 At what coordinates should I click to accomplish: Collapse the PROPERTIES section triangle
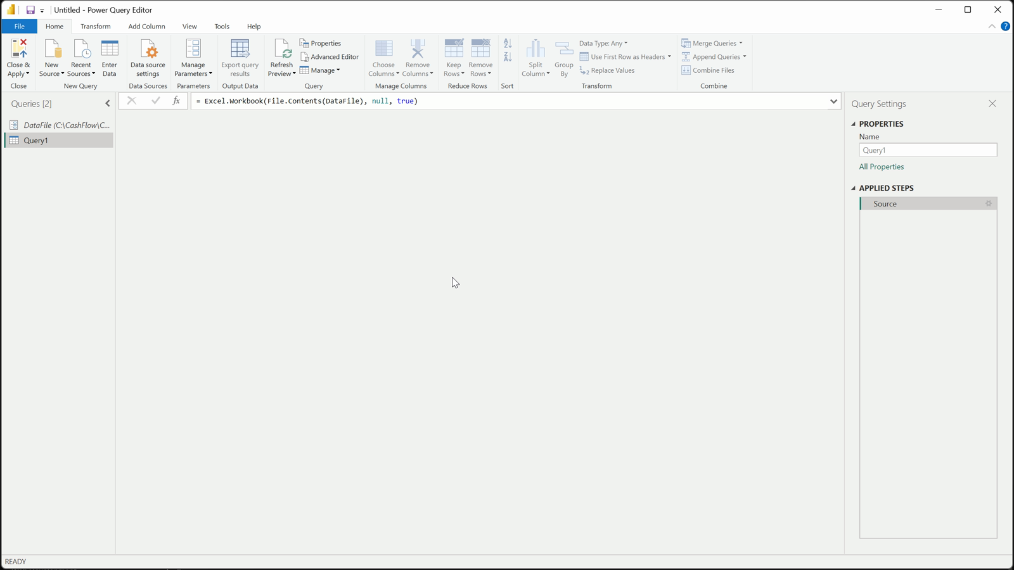pos(854,124)
